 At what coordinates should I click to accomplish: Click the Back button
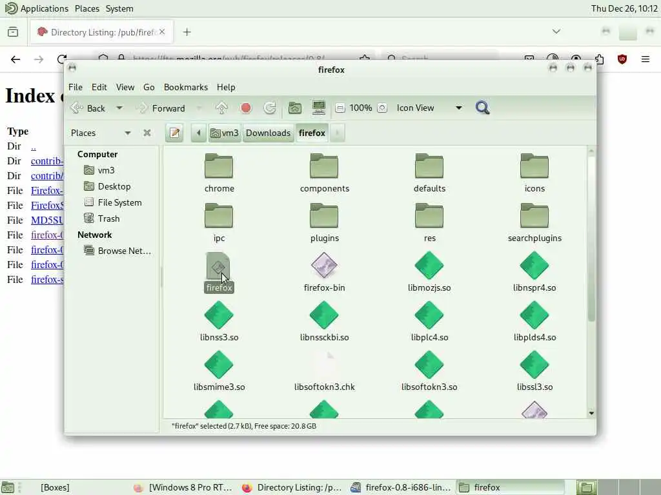89,108
